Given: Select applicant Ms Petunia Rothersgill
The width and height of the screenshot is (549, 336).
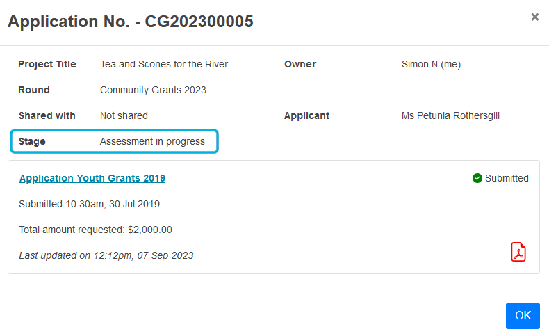Looking at the screenshot, I should 450,115.
